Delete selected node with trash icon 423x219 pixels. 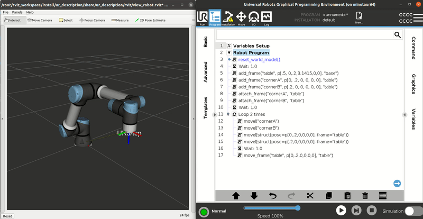tap(365, 195)
